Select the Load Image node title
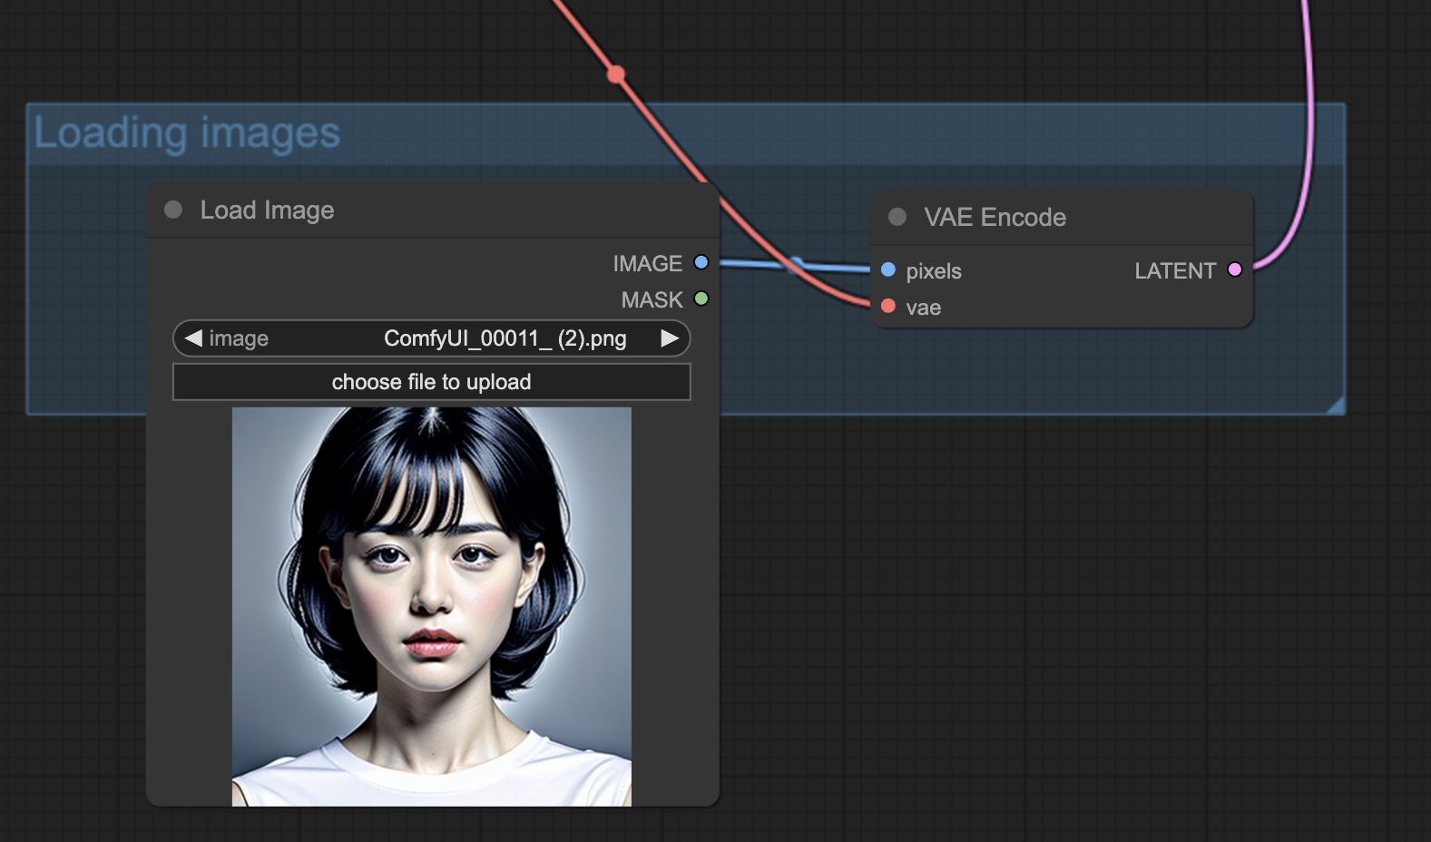Image resolution: width=1431 pixels, height=842 pixels. pyautogui.click(x=267, y=210)
